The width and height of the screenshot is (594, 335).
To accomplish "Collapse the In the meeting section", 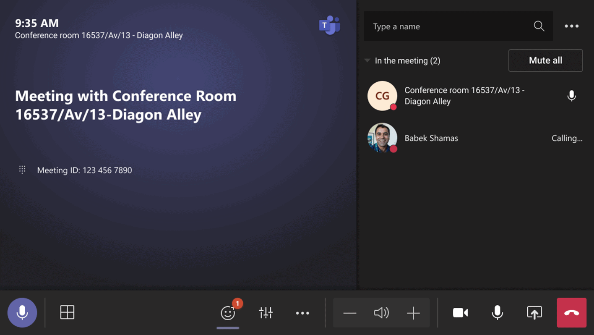I will (367, 60).
